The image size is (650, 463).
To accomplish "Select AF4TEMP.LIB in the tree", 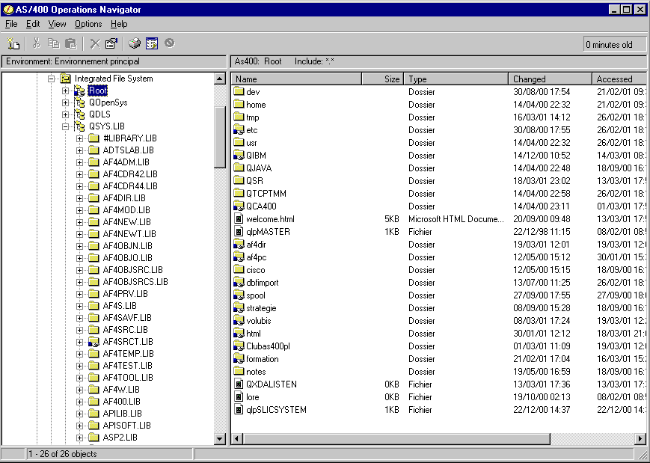I will click(128, 354).
